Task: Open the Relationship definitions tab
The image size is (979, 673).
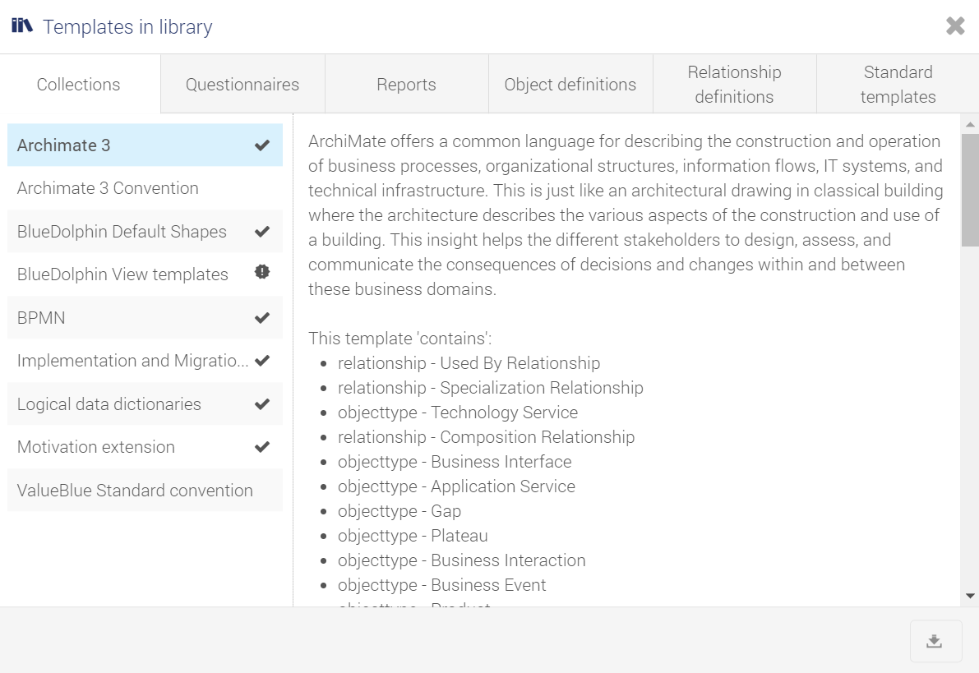Action: pyautogui.click(x=734, y=85)
